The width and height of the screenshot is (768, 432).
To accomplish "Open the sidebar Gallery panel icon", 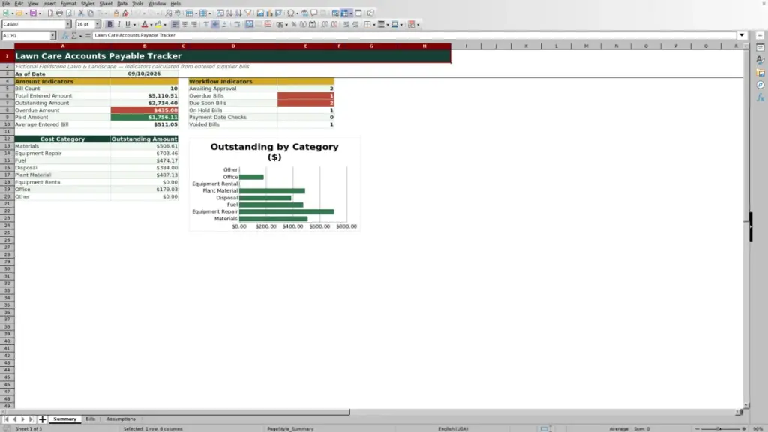I will point(760,73).
